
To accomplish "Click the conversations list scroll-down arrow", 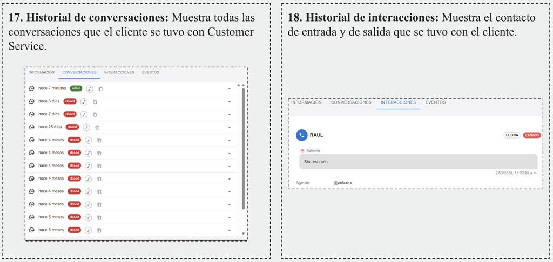I will (x=243, y=233).
